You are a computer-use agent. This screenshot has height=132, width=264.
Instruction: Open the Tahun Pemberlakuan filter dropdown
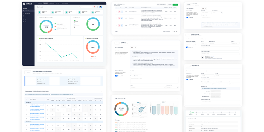[162, 5]
